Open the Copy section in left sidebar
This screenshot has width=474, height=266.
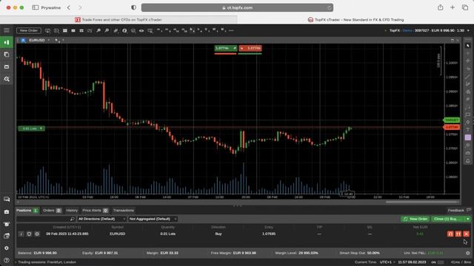coord(7,55)
